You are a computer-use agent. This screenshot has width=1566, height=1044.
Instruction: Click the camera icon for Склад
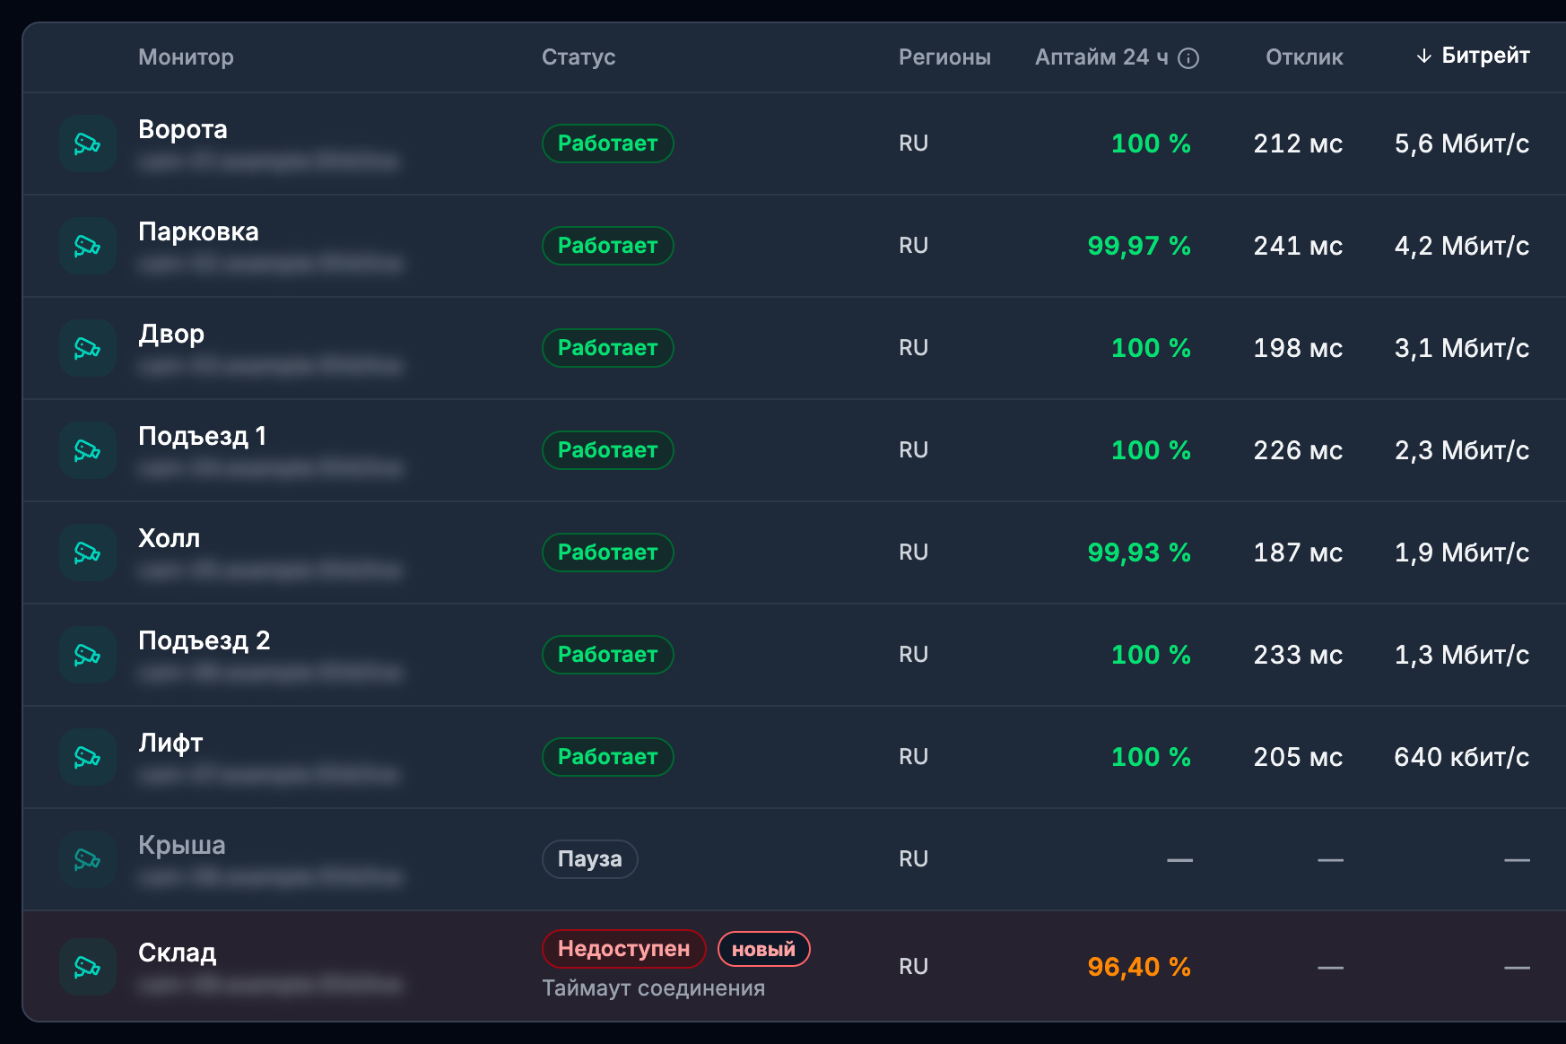pos(88,967)
